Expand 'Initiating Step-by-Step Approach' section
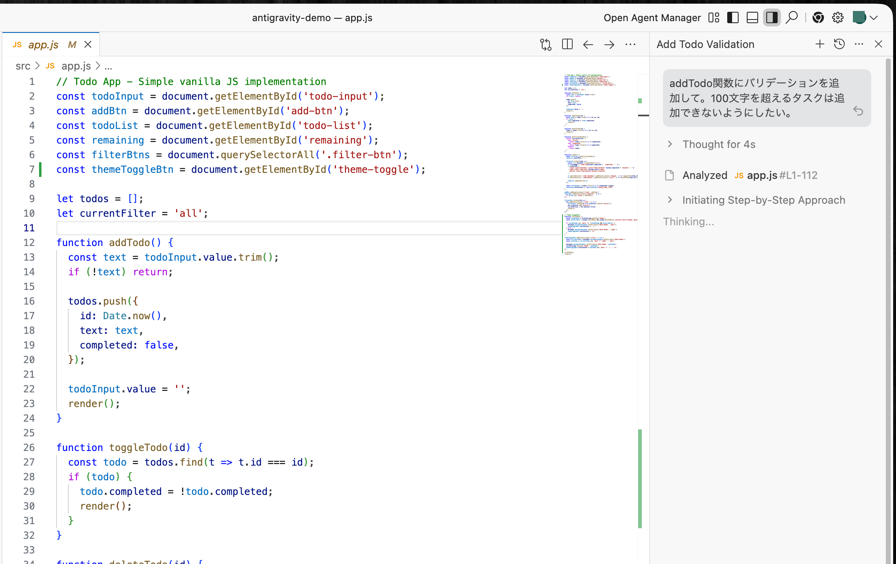The image size is (896, 564). (763, 200)
